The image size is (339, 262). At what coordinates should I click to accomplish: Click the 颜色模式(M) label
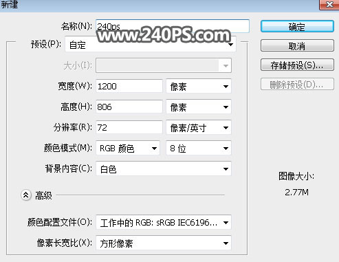[68, 148]
